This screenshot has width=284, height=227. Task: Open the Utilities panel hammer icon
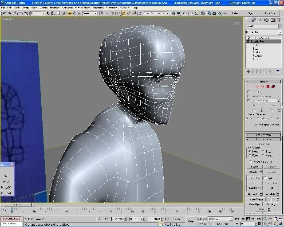point(279,20)
